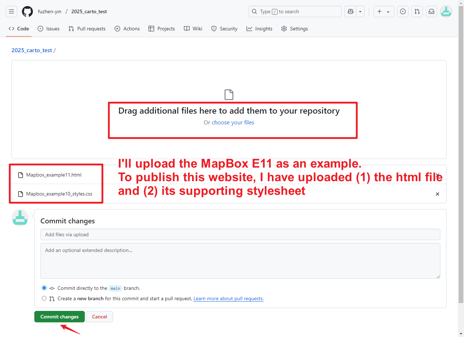The width and height of the screenshot is (464, 337).
Task: Open pull requests header icon
Action: 417,11
